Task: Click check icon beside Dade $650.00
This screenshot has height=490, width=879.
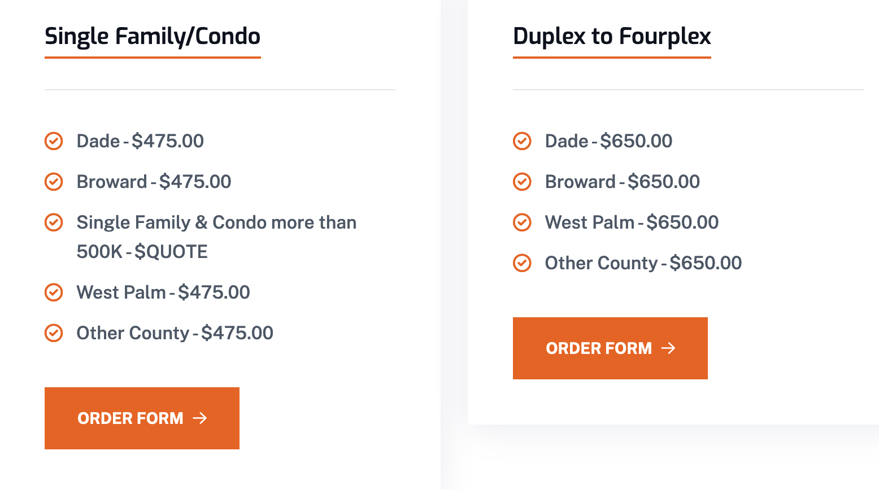Action: [x=522, y=141]
